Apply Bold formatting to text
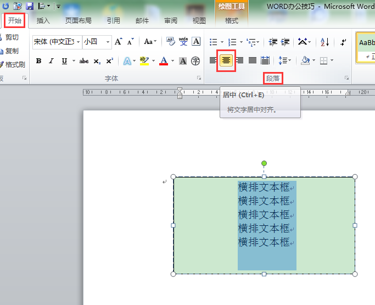The height and width of the screenshot is (305, 375). coord(38,61)
